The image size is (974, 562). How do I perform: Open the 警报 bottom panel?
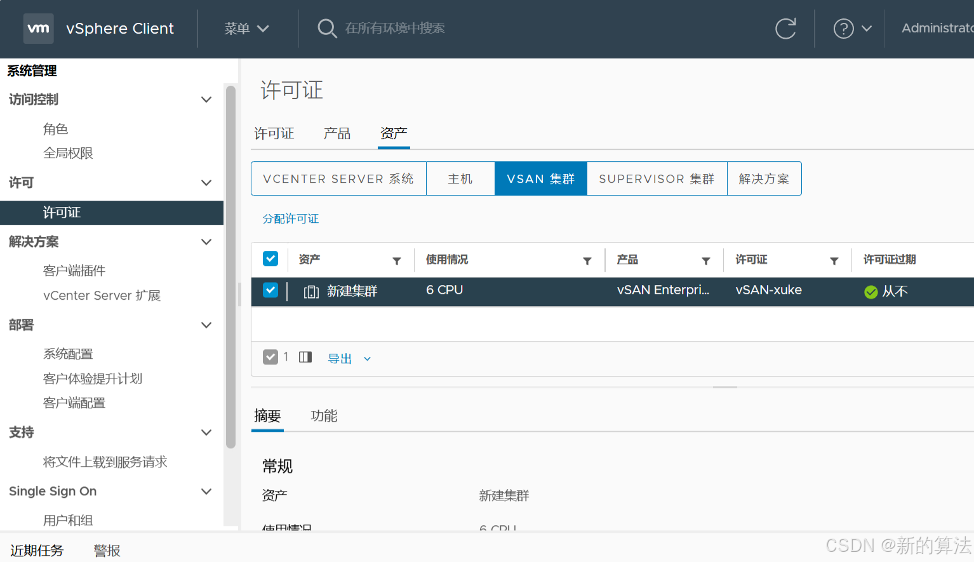pyautogui.click(x=107, y=551)
